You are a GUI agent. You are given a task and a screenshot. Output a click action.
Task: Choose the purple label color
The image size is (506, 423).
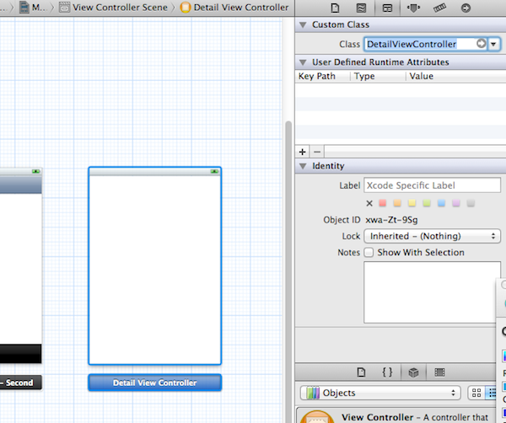[x=456, y=203]
